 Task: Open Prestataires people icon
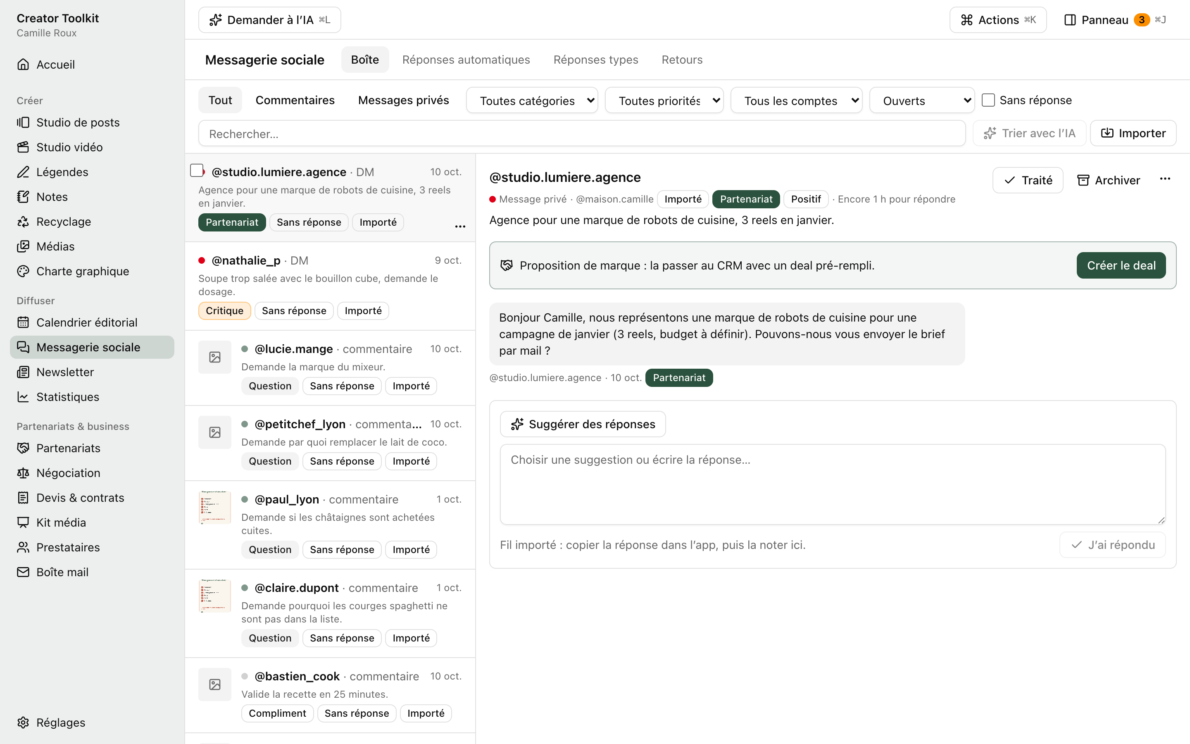coord(23,547)
